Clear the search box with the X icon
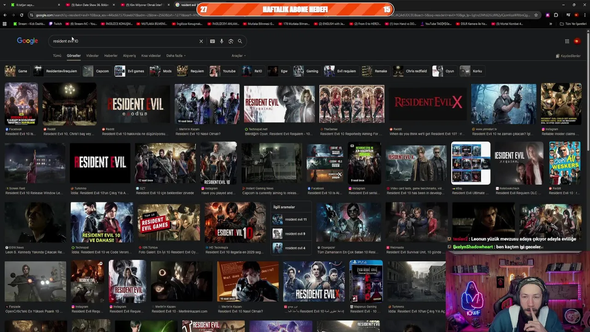Screen dimensions: 590x332 201,41
